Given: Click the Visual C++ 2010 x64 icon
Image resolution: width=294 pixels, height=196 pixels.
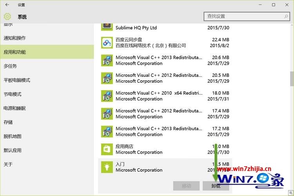Looking at the screenshot, I should (107, 96).
